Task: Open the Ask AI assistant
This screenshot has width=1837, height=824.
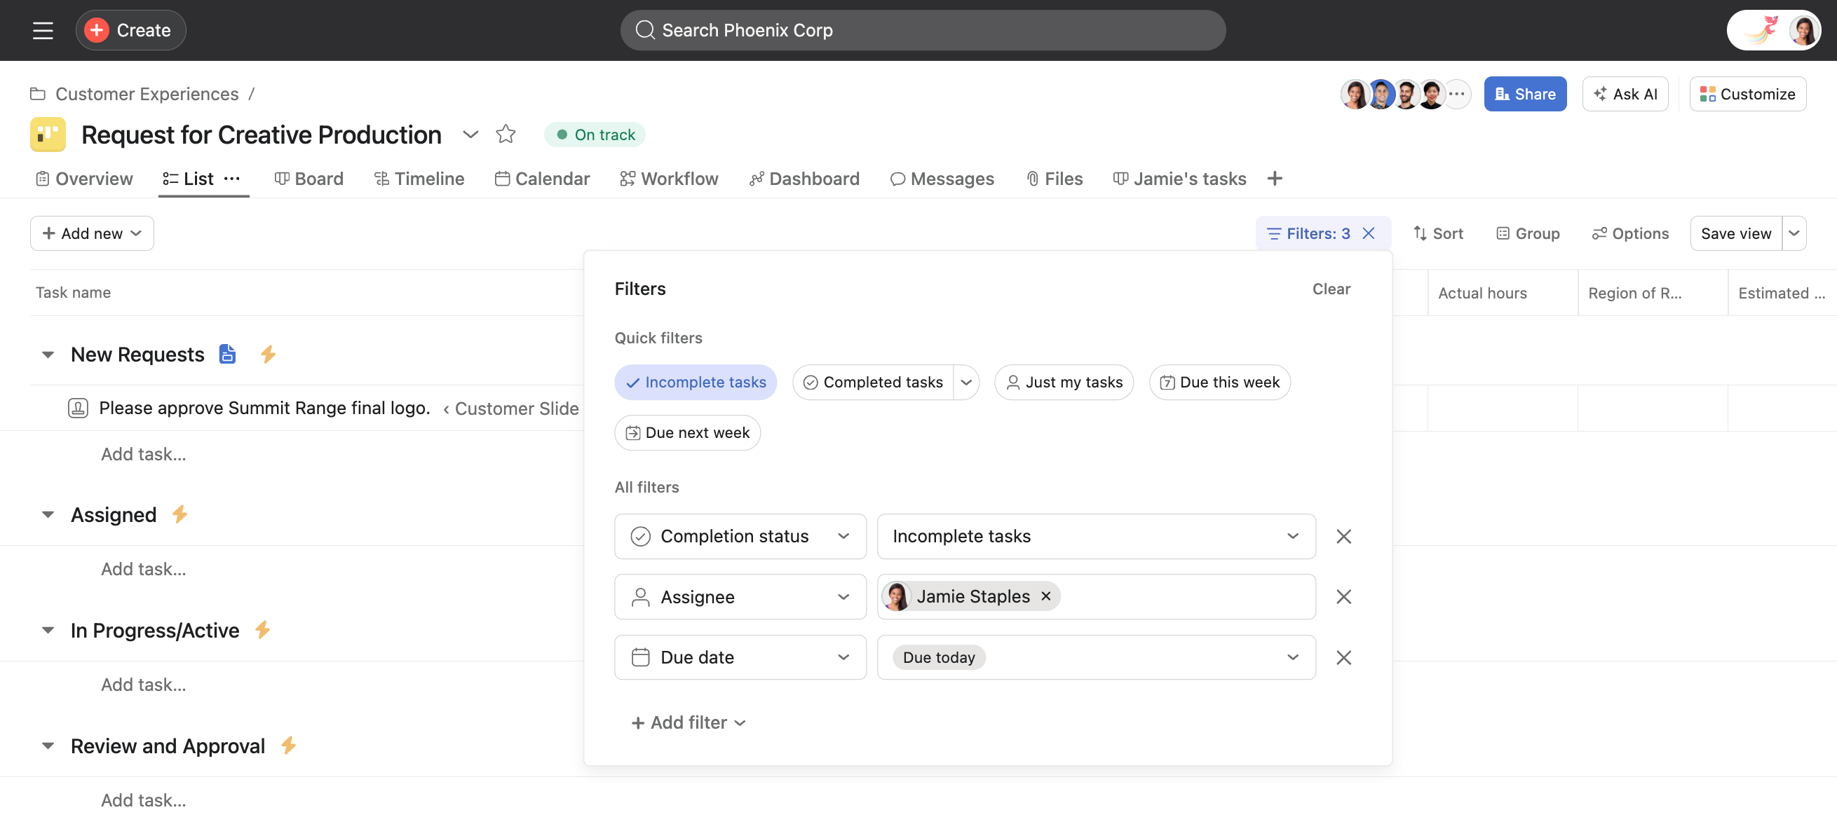Action: pyautogui.click(x=1625, y=93)
